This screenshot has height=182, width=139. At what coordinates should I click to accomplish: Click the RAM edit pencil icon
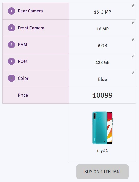coord(133,39)
